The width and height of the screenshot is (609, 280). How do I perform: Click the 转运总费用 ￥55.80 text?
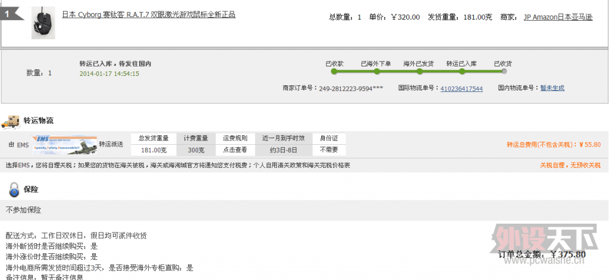coord(554,145)
